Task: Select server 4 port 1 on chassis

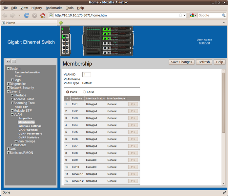Action: 105,43
